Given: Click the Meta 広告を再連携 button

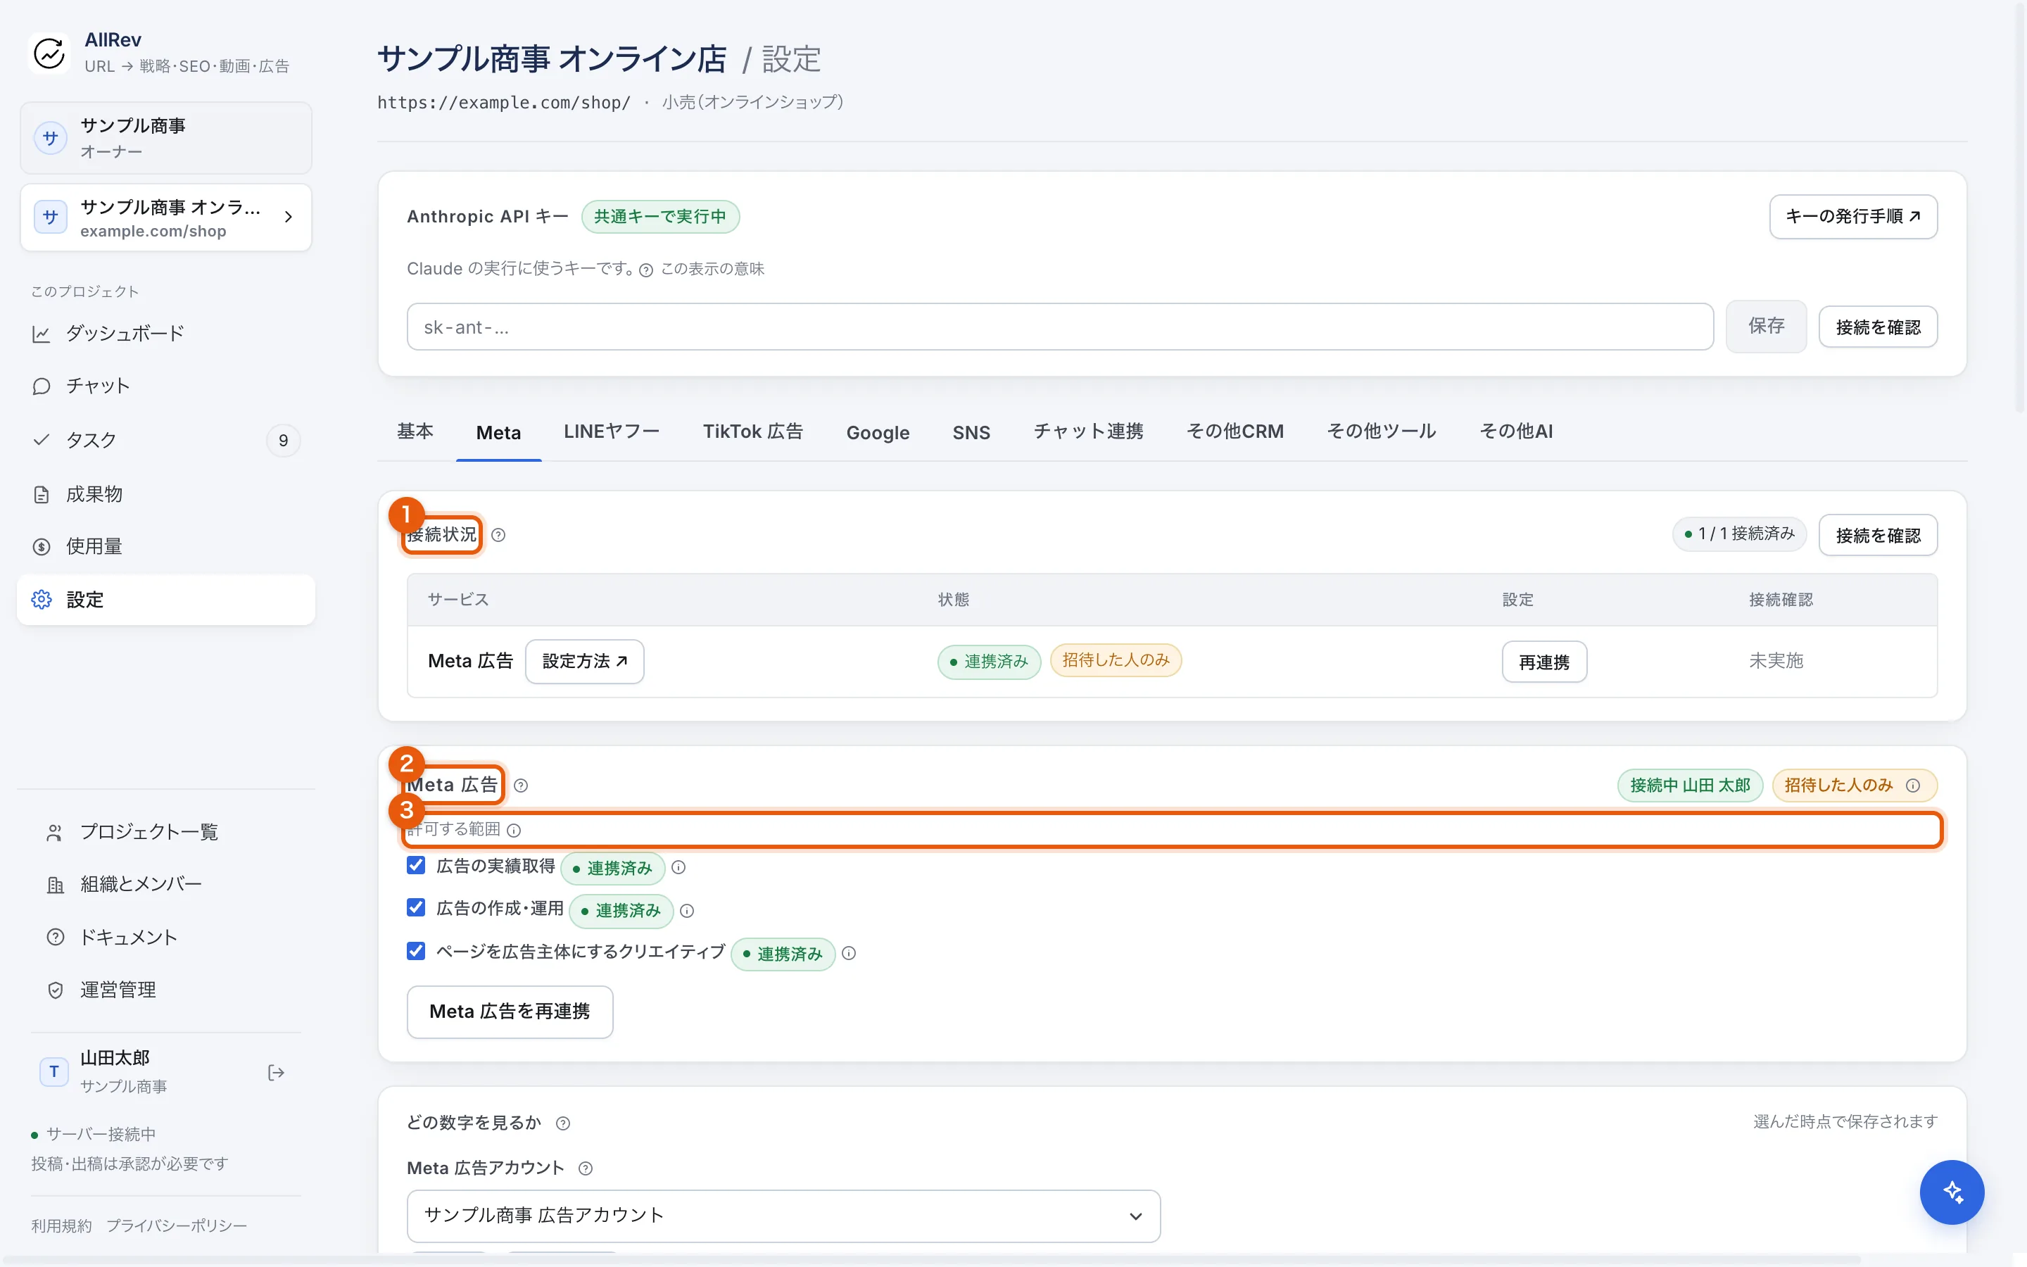Looking at the screenshot, I should click(510, 1011).
